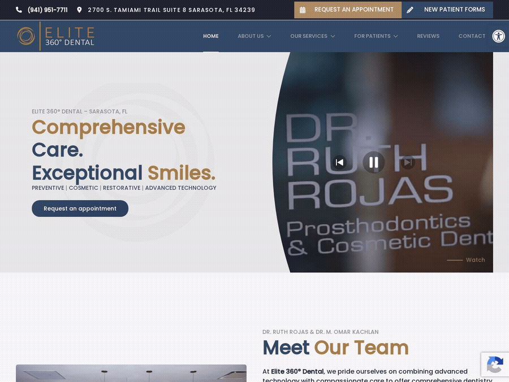Click the Watch link on video

coord(475,260)
